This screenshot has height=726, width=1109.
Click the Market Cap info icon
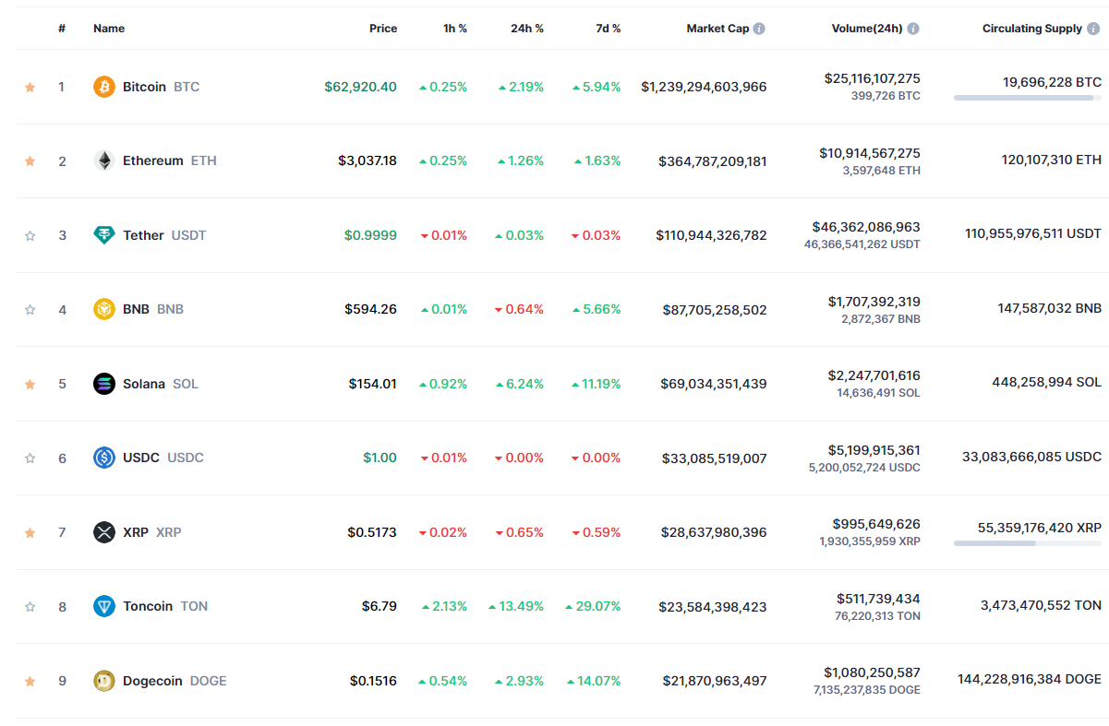coord(759,29)
